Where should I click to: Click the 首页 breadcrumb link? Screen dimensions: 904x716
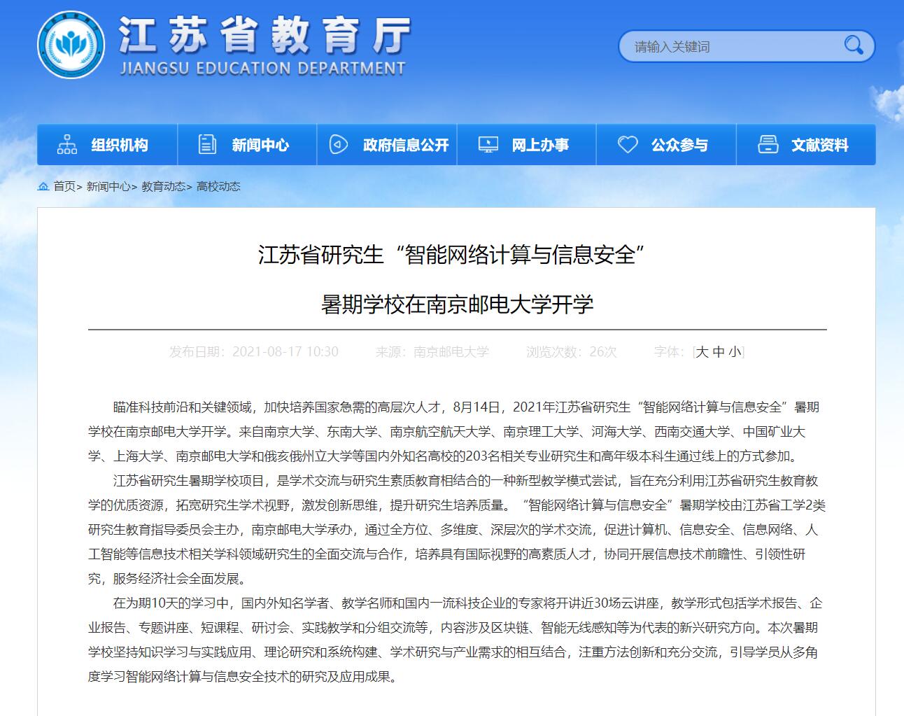click(64, 186)
